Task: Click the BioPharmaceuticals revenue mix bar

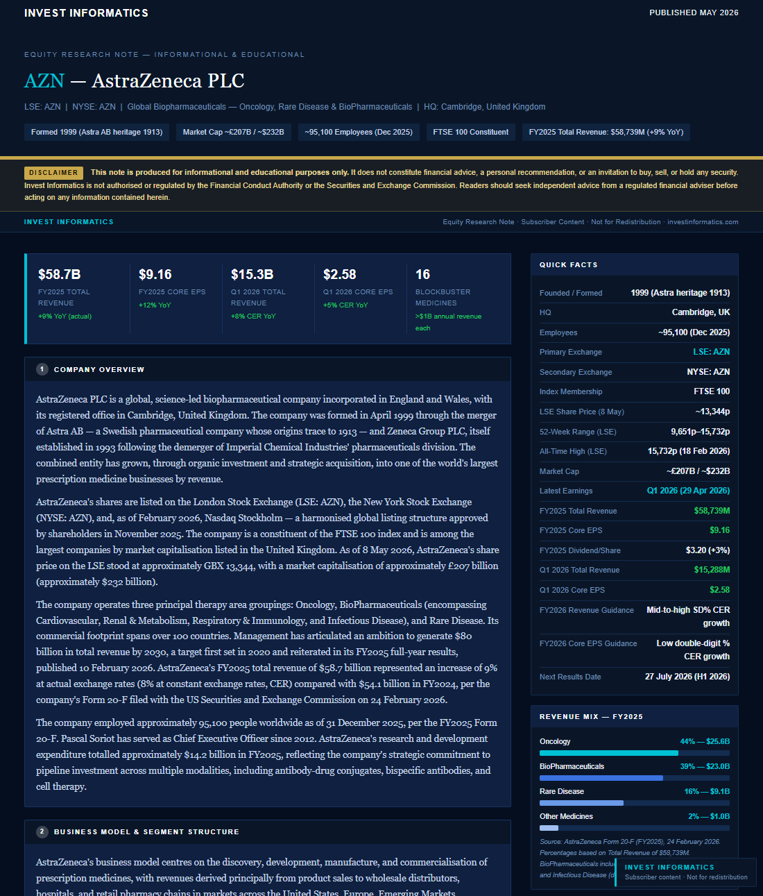Action: [635, 778]
